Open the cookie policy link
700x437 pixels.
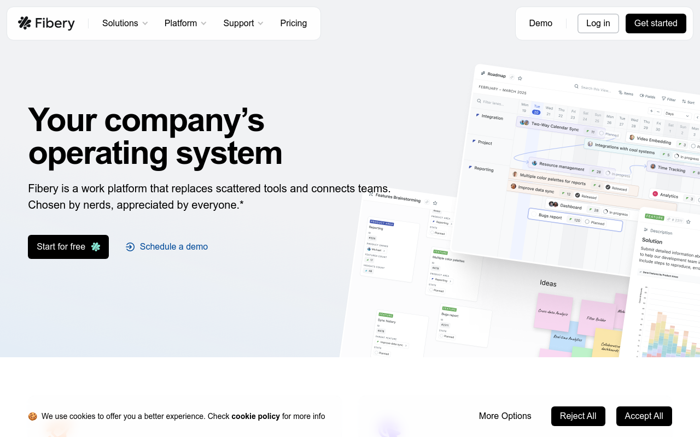click(x=255, y=416)
